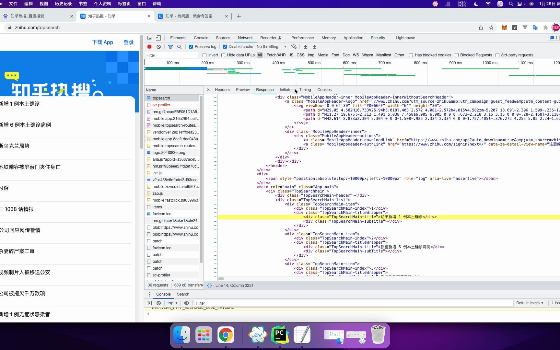560x350 pixels.
Task: Switch to the Preview tab
Action: point(243,90)
